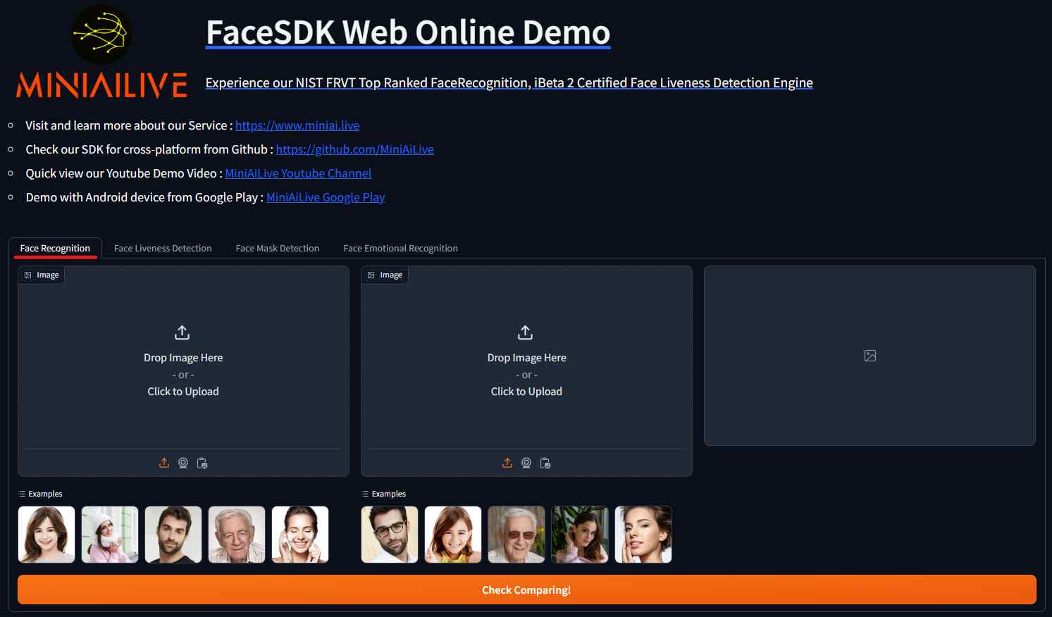Click the large upload arrow in the first drop area

[x=182, y=332]
